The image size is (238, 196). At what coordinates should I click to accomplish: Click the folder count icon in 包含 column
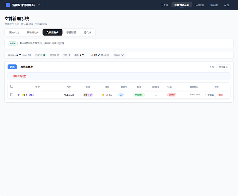(x=103, y=95)
